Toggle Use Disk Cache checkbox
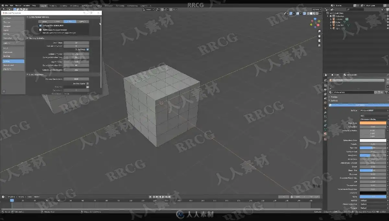The width and height of the screenshot is (389, 221). tap(88, 84)
